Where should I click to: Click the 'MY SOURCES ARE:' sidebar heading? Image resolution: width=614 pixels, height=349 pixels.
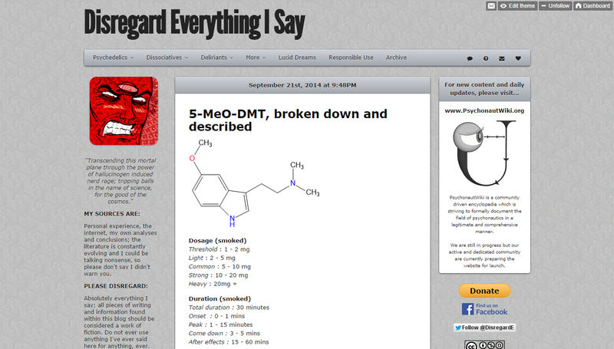coord(112,214)
